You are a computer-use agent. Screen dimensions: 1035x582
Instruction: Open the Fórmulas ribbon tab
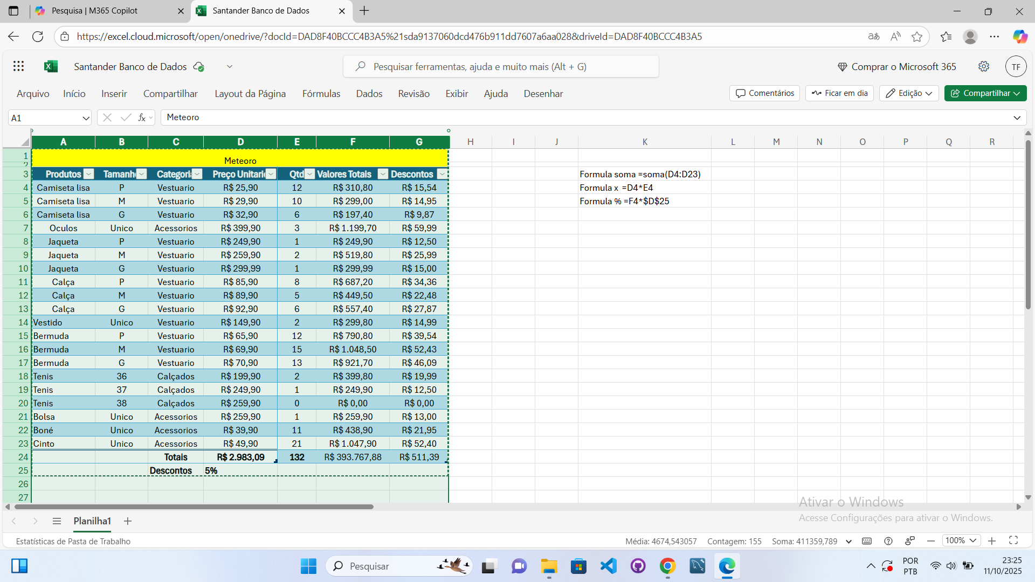tap(321, 94)
